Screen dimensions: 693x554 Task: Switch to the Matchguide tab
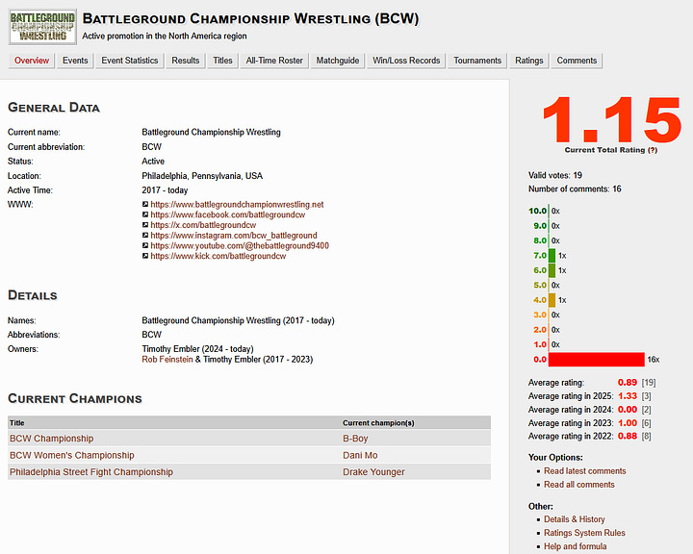pos(338,61)
